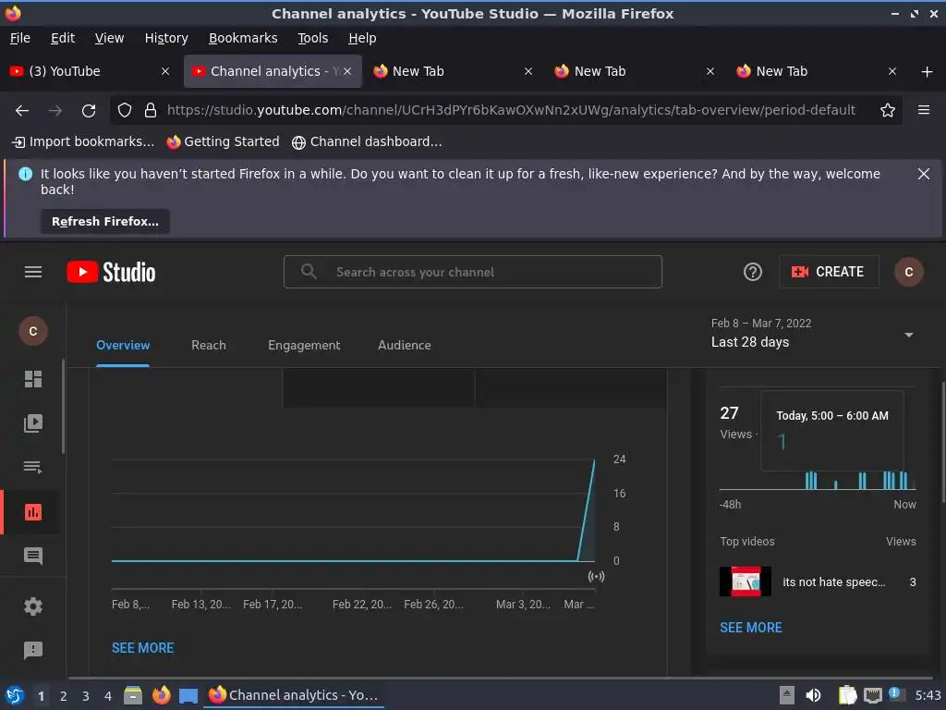Open the Send feedback icon in the sidebar
This screenshot has height=710, width=946.
click(x=33, y=650)
